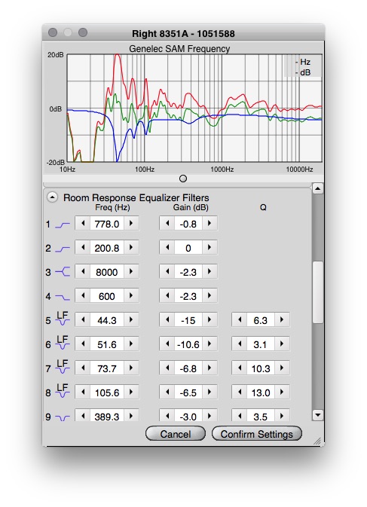Decrease filter 3 frequency from 8000
This screenshot has height=507, width=367.
[x=83, y=272]
